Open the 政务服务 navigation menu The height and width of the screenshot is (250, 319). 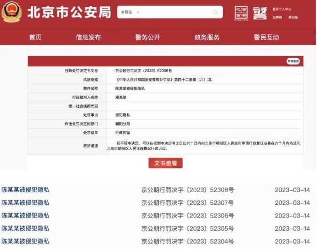(207, 37)
